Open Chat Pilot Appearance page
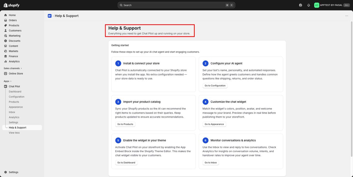Image resolution: width=353 pixels, height=177 pixels. point(16,107)
